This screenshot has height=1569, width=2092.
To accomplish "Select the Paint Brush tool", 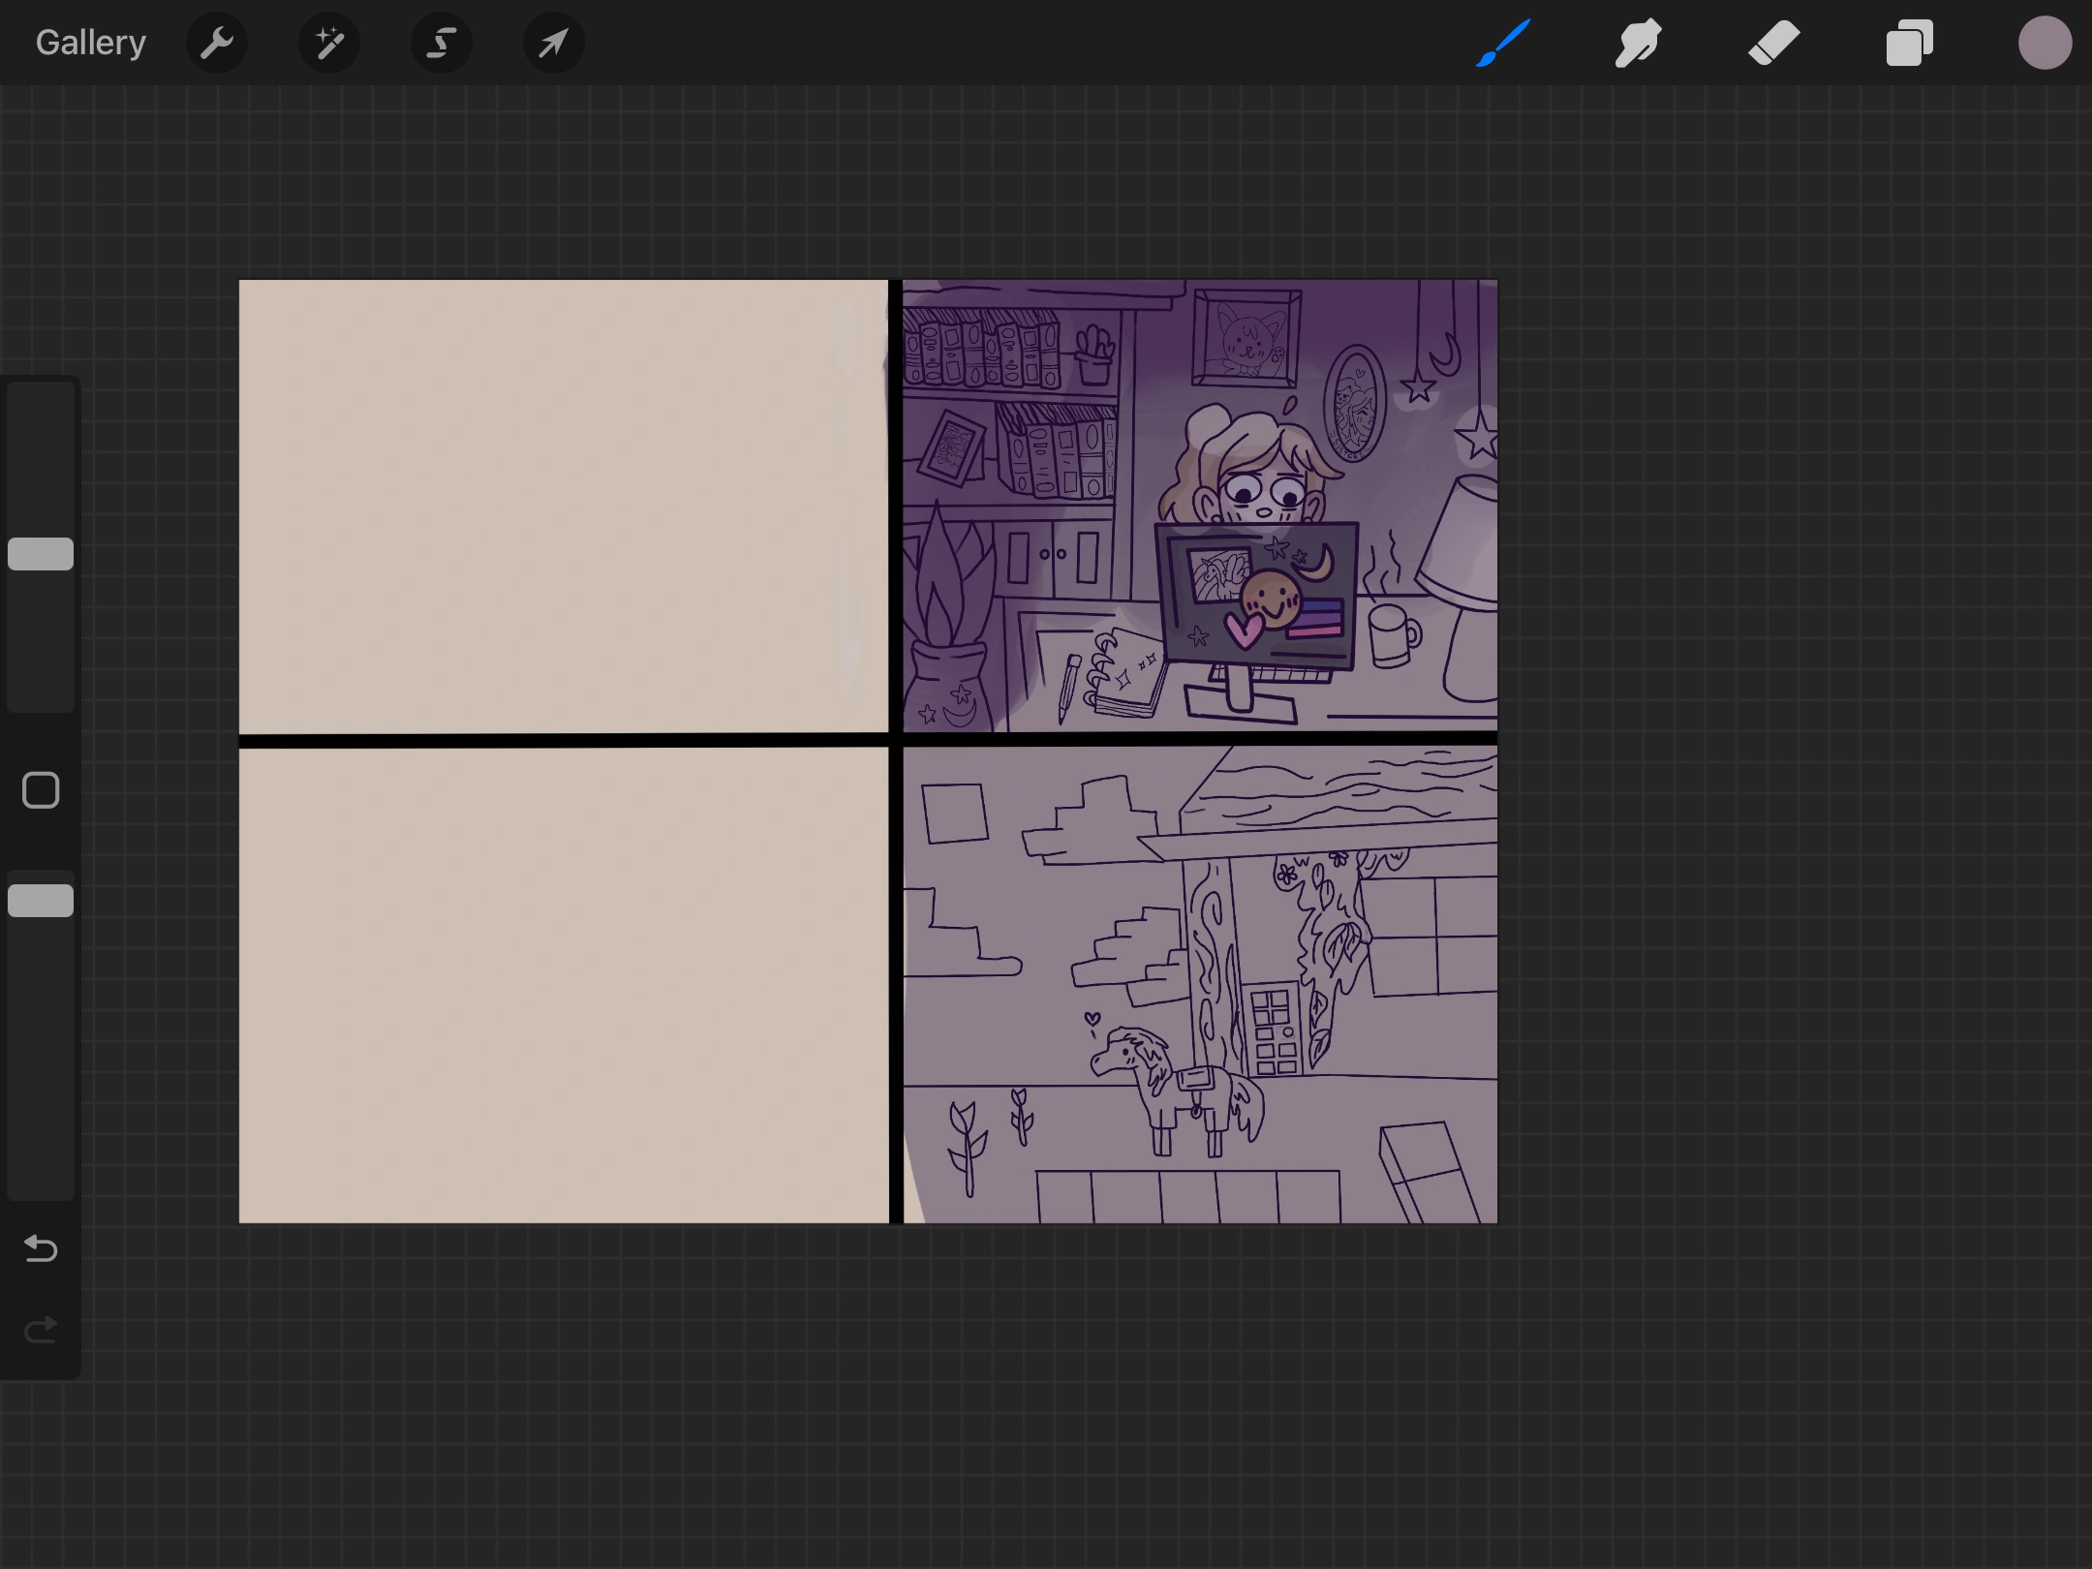I will [1503, 43].
